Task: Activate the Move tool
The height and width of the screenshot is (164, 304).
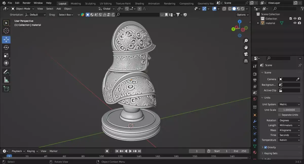Action: pyautogui.click(x=6, y=40)
